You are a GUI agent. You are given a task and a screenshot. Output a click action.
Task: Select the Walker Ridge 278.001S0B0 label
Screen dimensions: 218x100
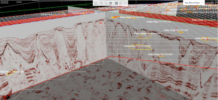(159, 22)
